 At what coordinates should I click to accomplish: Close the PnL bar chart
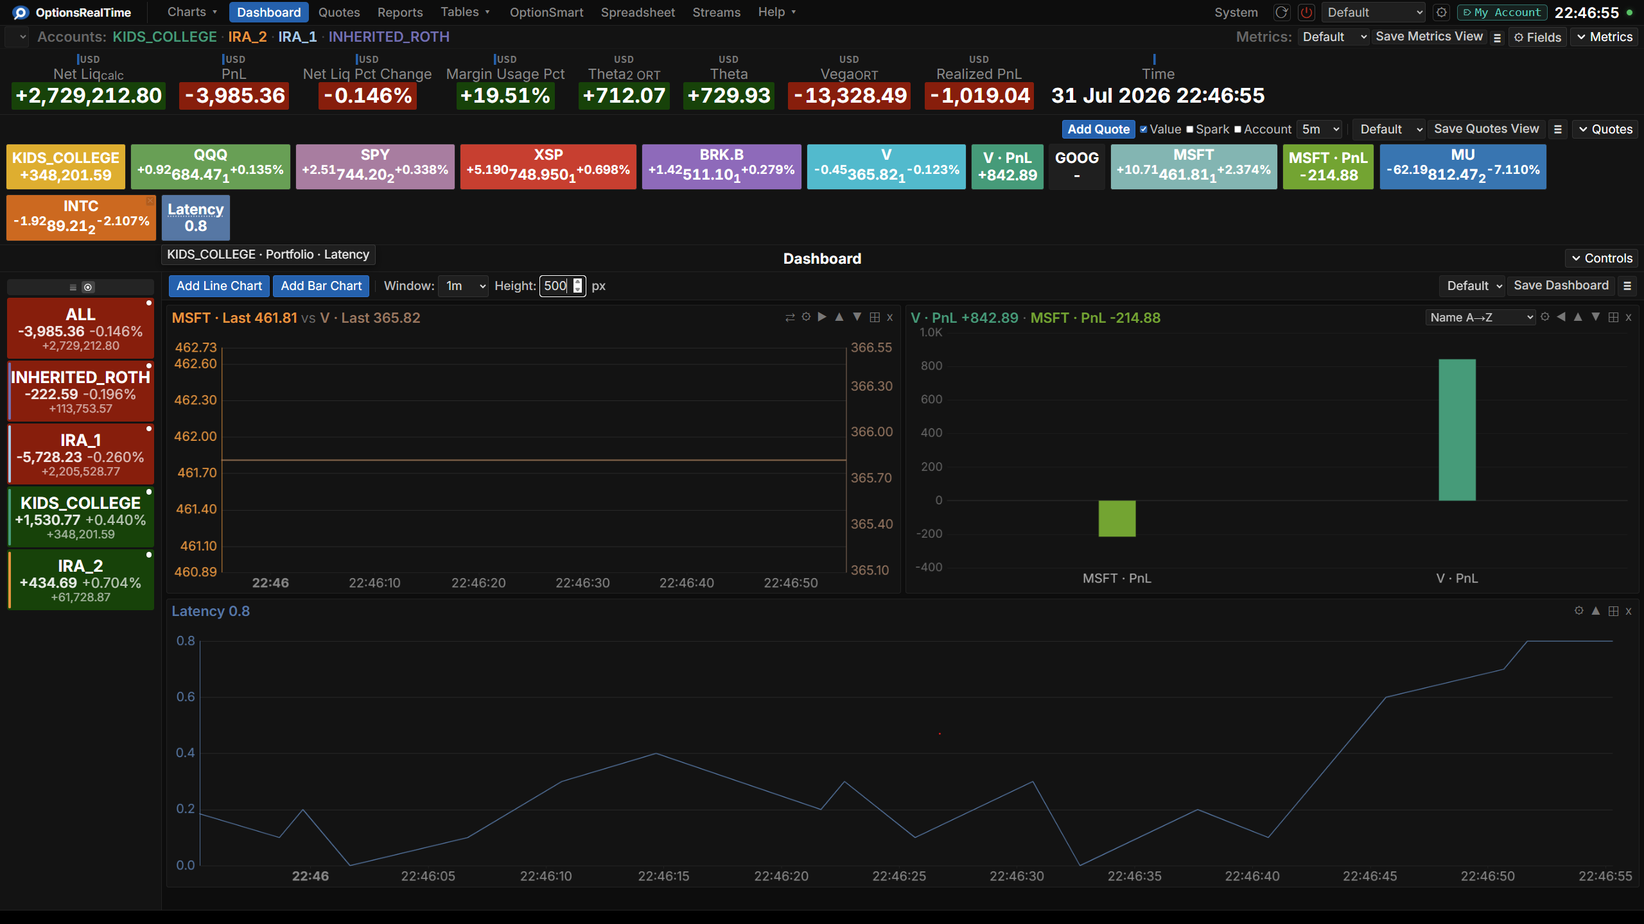point(1629,317)
